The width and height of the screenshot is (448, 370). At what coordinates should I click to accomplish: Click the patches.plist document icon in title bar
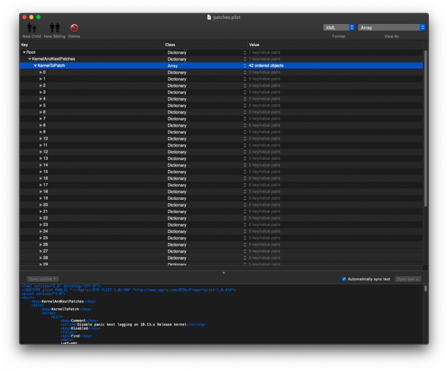click(x=209, y=17)
